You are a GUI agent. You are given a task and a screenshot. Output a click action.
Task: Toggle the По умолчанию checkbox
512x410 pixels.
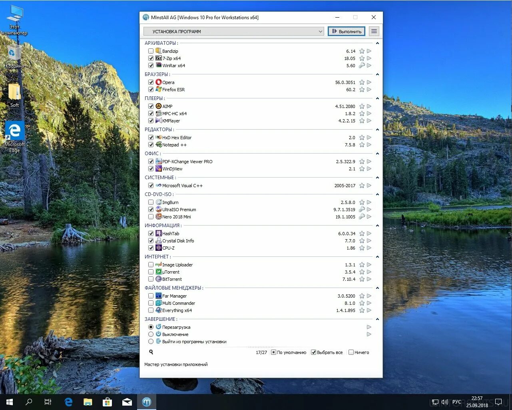click(x=273, y=352)
